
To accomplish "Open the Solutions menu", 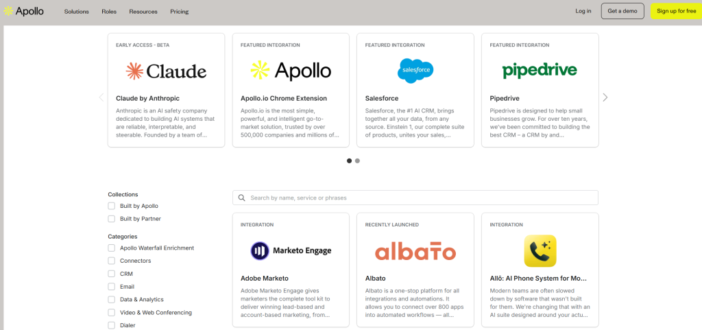I will (77, 12).
